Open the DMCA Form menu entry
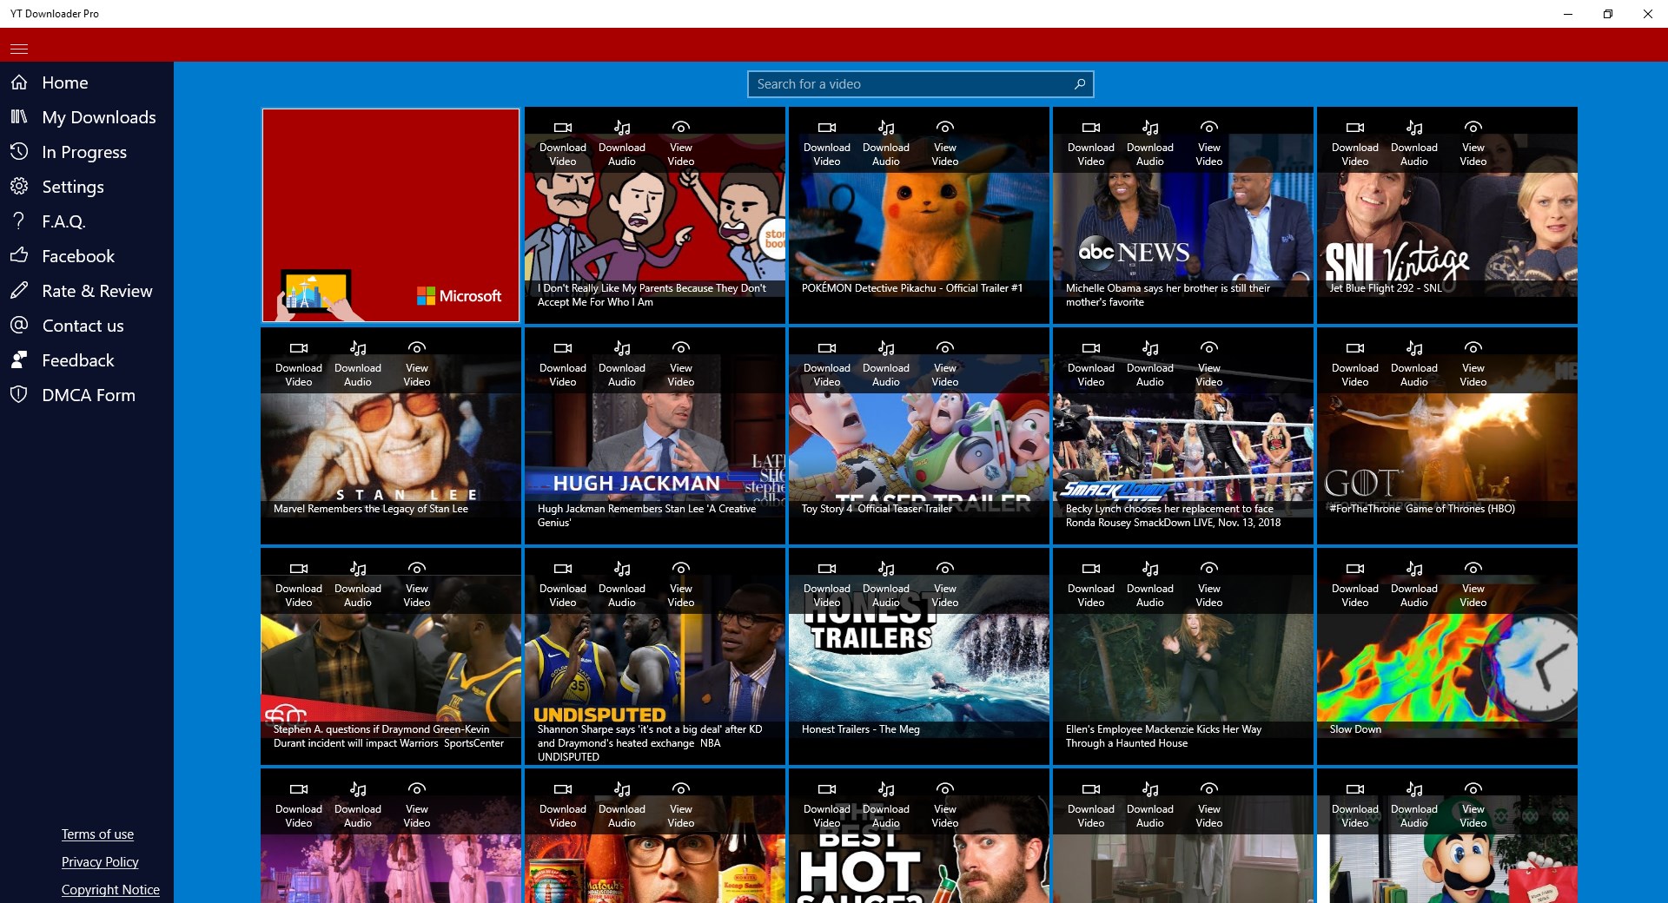Screen dimensions: 1668x903 89,395
